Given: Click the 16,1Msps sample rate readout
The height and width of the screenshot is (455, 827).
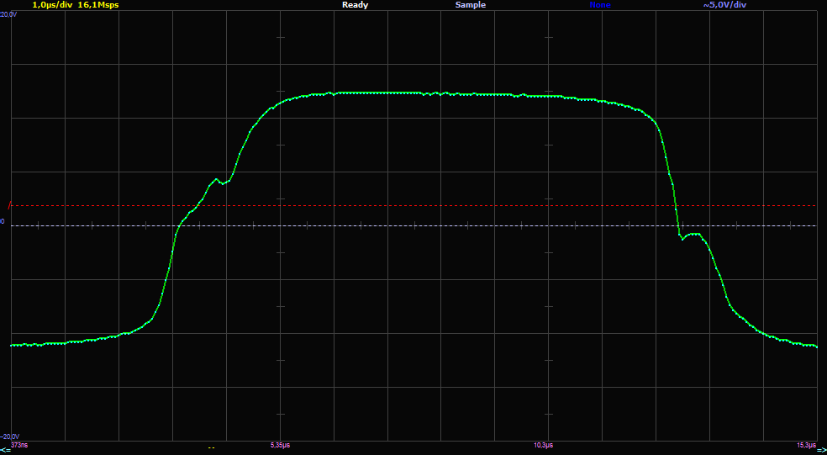Looking at the screenshot, I should (98, 5).
